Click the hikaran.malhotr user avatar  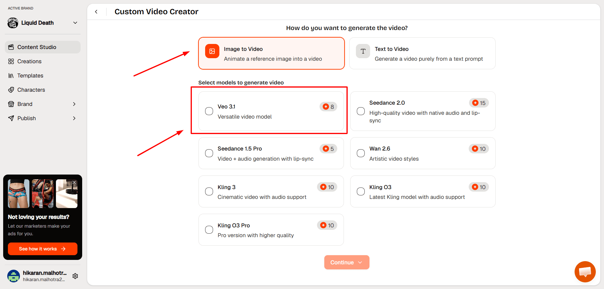[14, 276]
